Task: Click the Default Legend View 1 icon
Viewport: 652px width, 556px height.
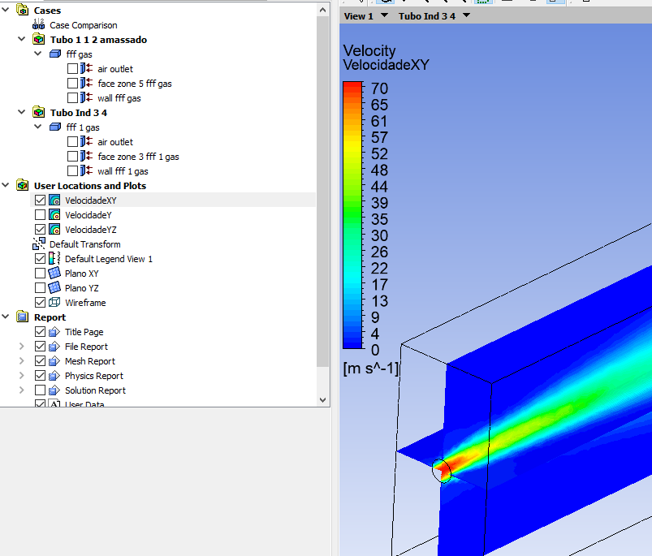Action: click(54, 259)
